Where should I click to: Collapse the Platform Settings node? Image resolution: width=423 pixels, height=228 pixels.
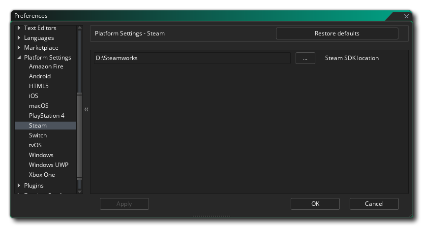19,58
